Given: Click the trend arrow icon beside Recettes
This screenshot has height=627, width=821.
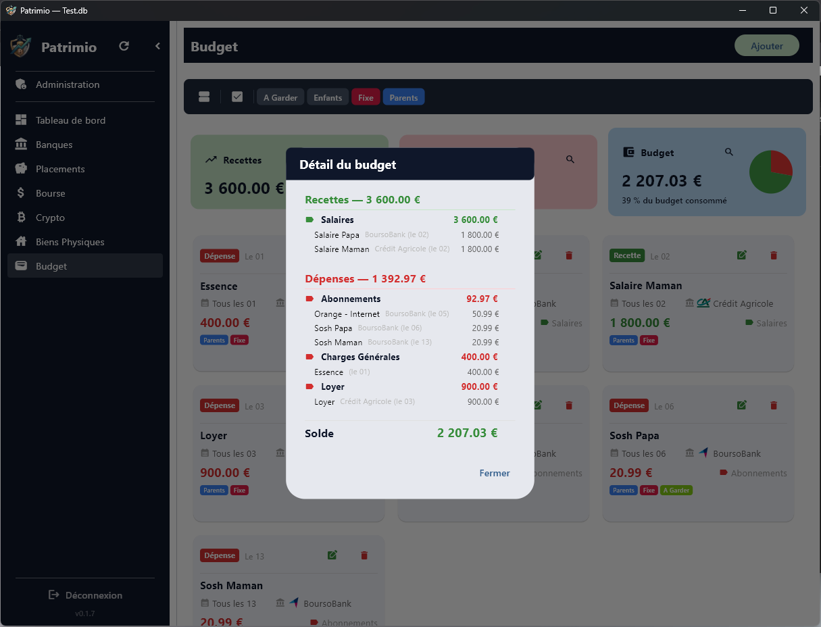Looking at the screenshot, I should [211, 160].
